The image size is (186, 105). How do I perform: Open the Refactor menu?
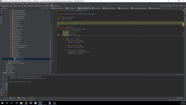pos(27,3)
